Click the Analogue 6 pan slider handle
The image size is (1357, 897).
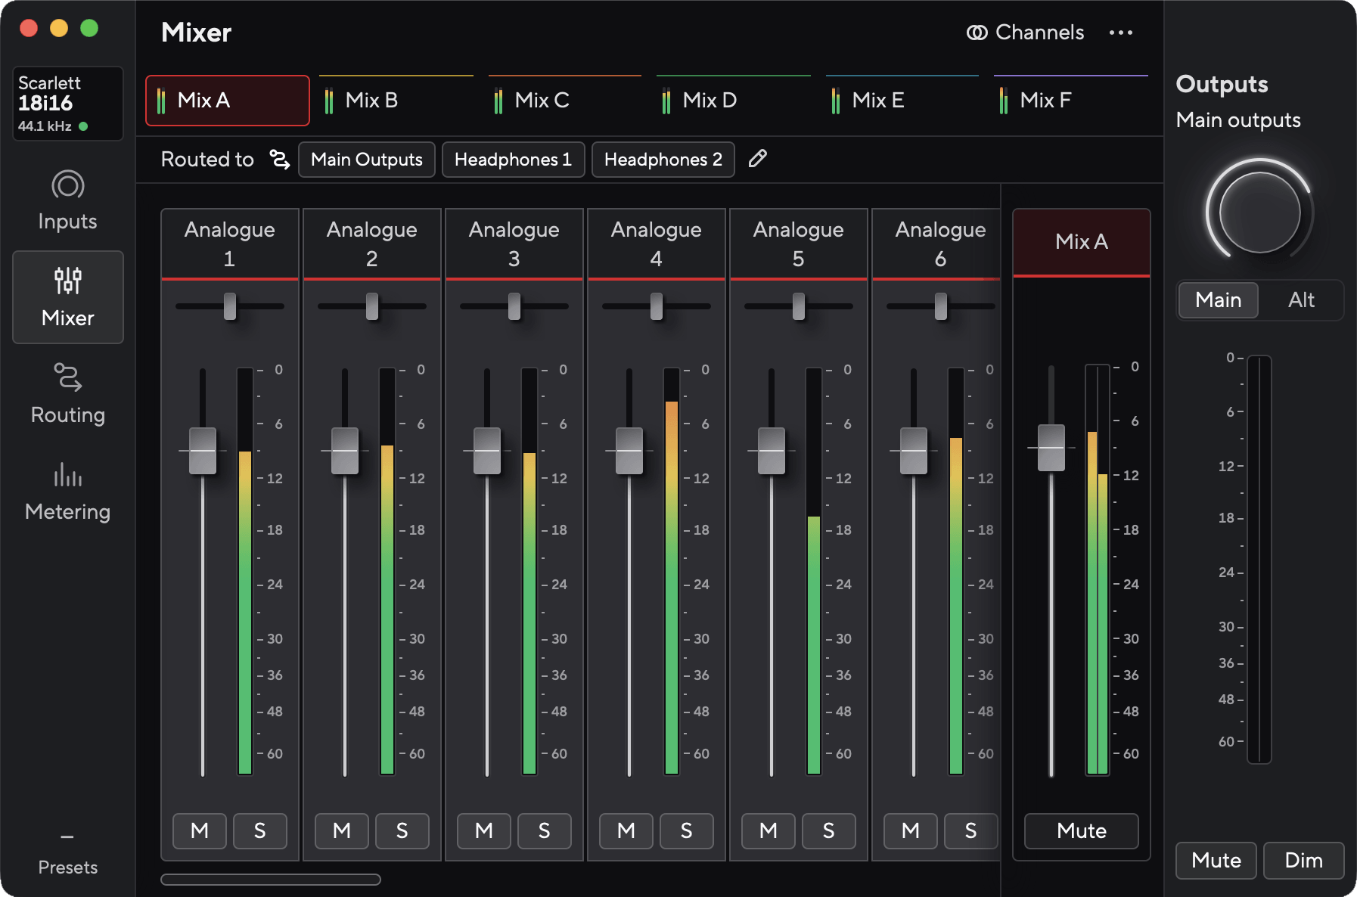click(941, 306)
